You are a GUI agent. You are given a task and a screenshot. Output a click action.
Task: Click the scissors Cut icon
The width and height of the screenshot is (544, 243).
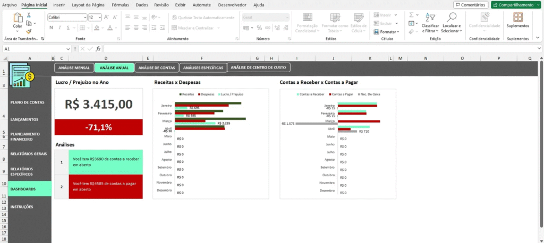click(x=29, y=15)
